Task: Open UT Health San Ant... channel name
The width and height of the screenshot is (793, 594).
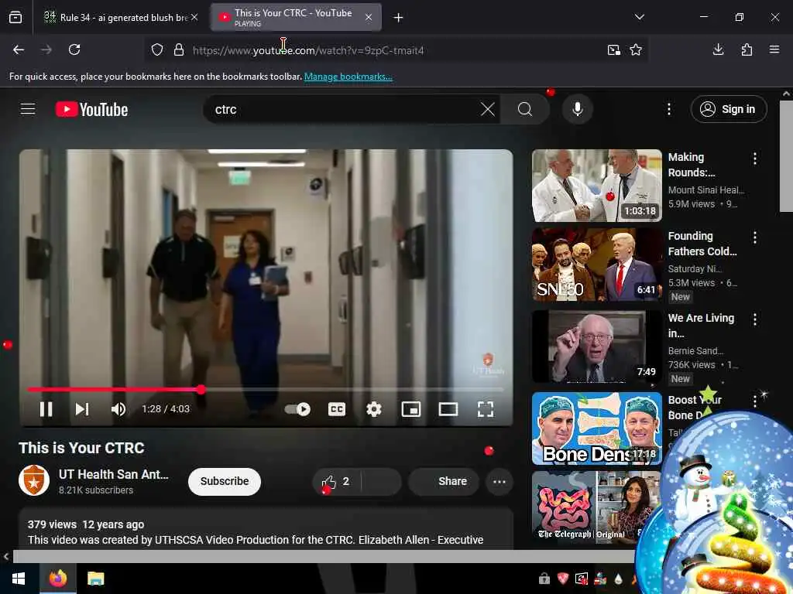Action: pyautogui.click(x=113, y=474)
